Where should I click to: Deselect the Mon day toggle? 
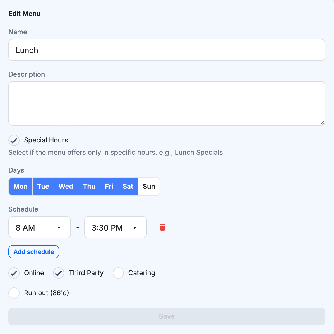[20, 186]
